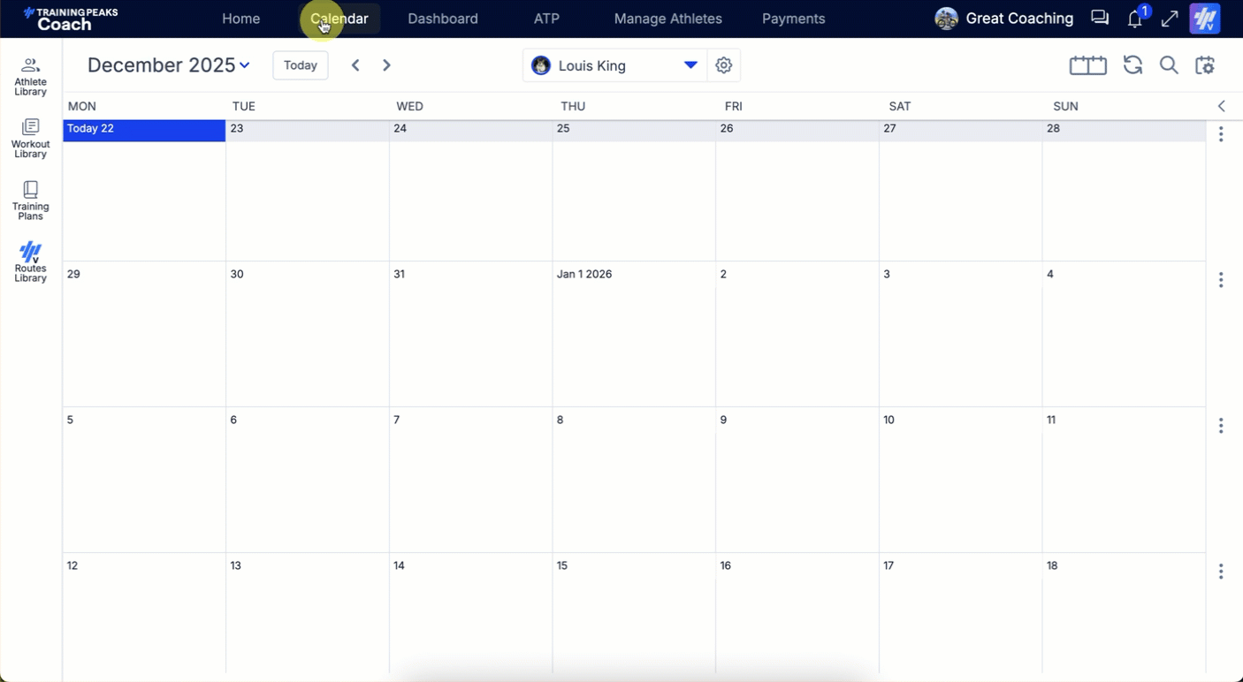The image size is (1243, 682).
Task: Open the Routes Library panel
Action: (30, 262)
